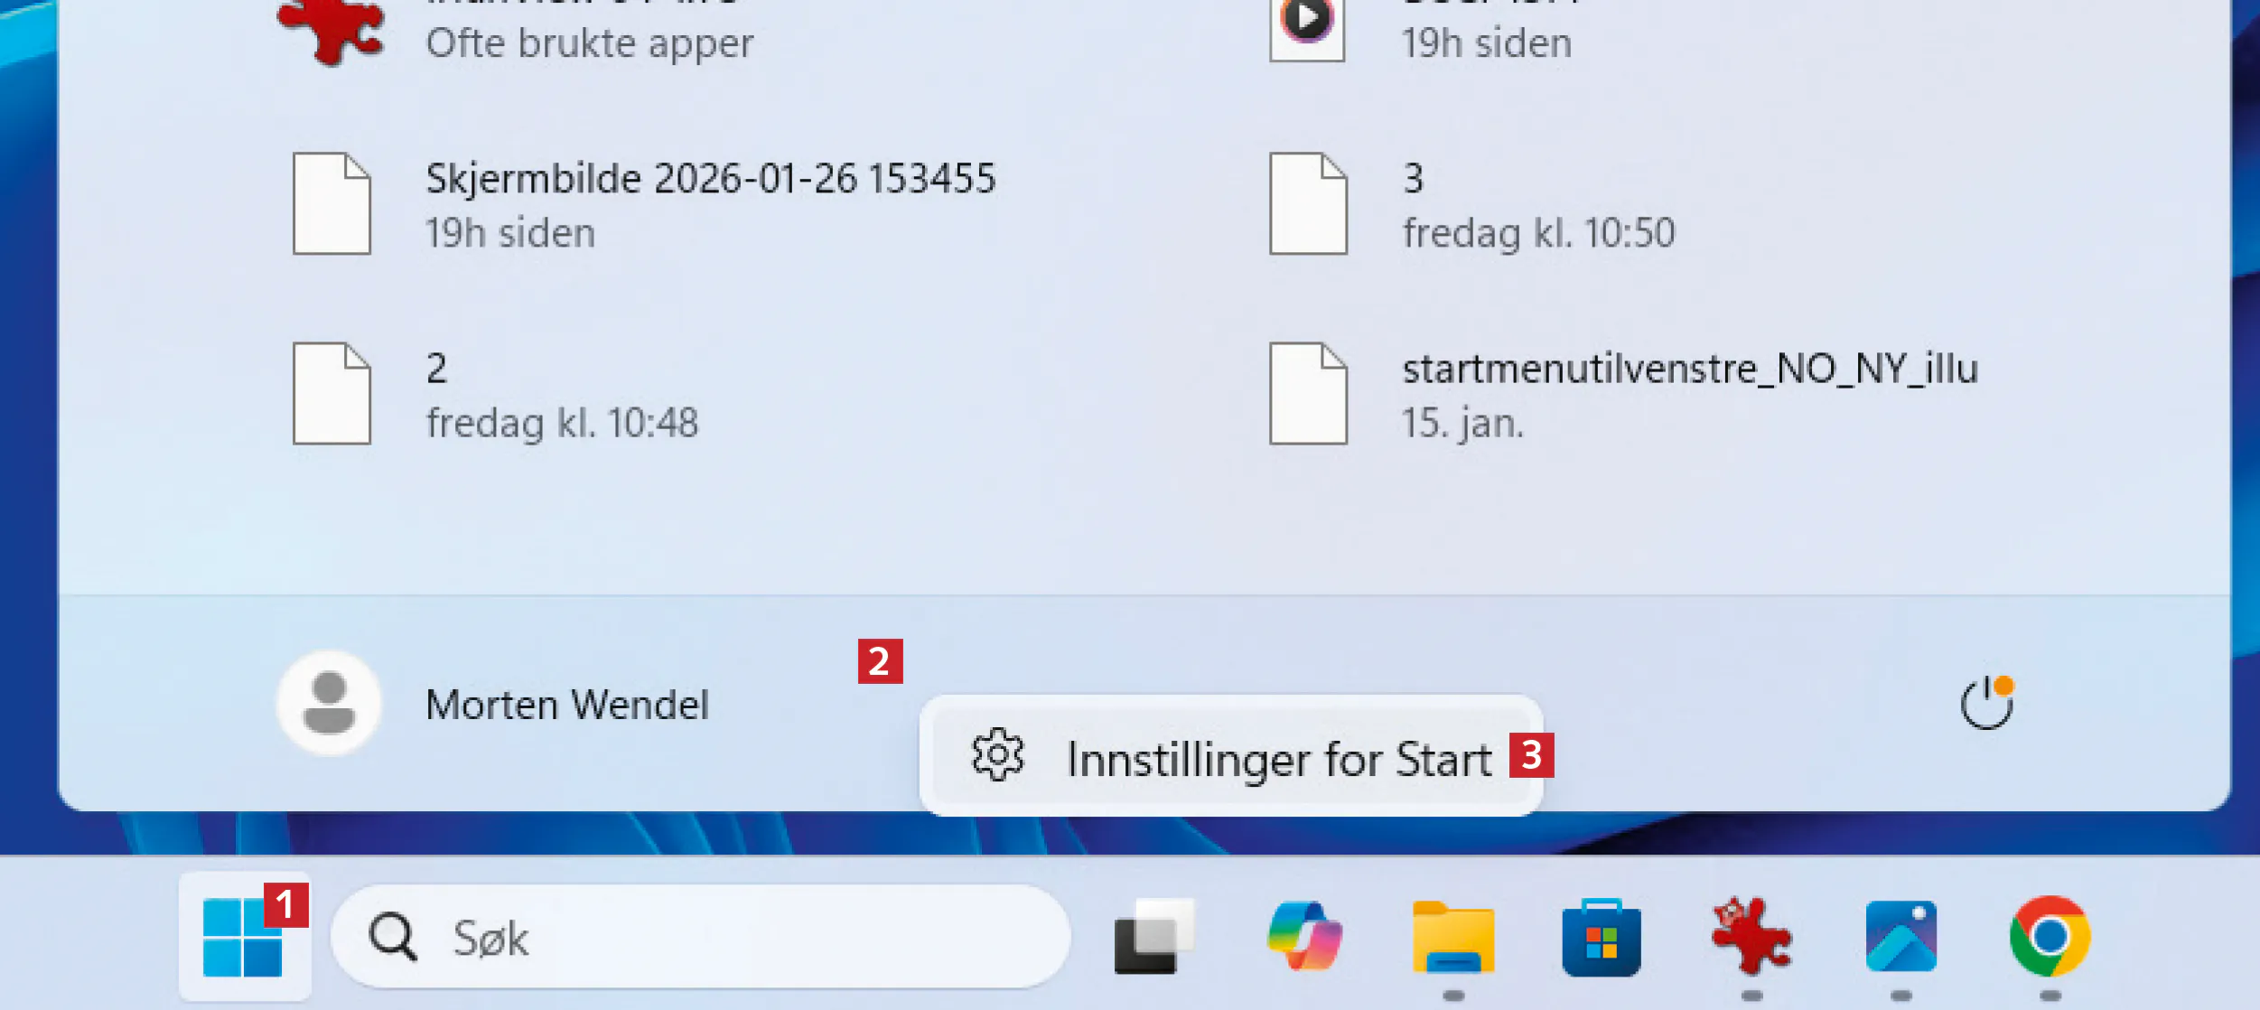The image size is (2260, 1010).
Task: Click the Windows Start button
Action: point(242,937)
